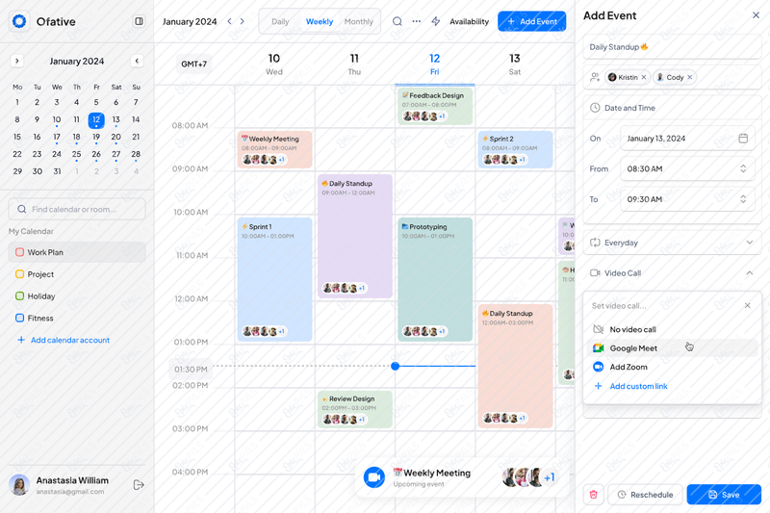Toggle the Work Plan calendar checkbox
This screenshot has width=770, height=513.
[x=19, y=252]
